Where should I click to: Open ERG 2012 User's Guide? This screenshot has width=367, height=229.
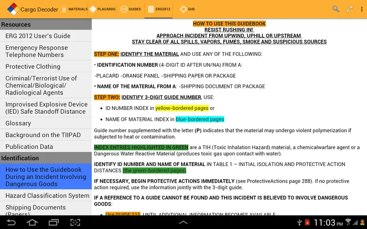click(x=46, y=36)
